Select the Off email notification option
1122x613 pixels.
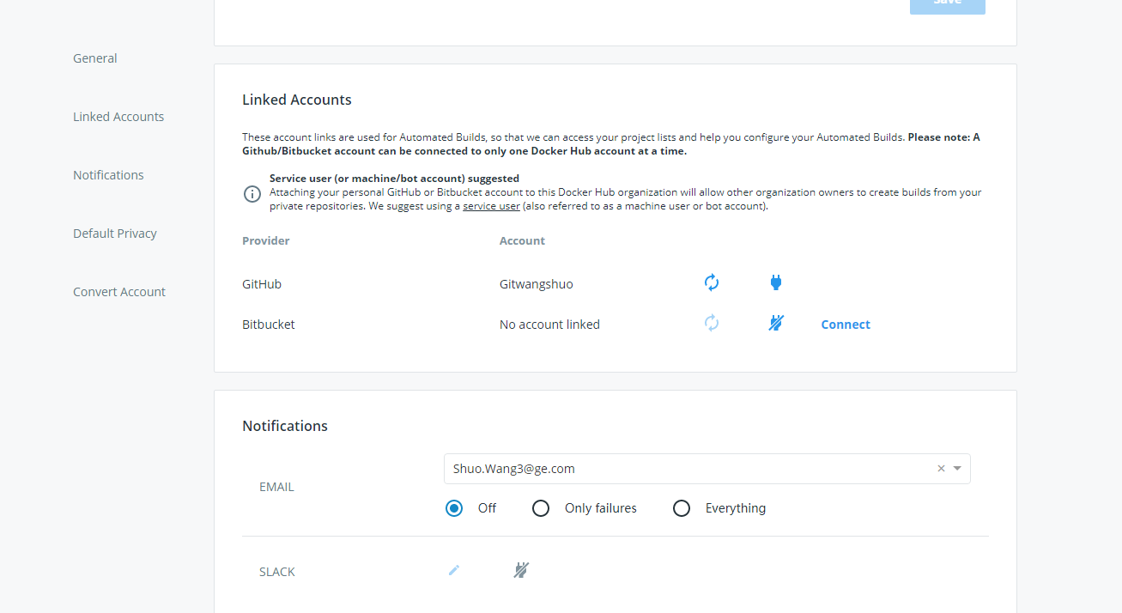point(454,508)
